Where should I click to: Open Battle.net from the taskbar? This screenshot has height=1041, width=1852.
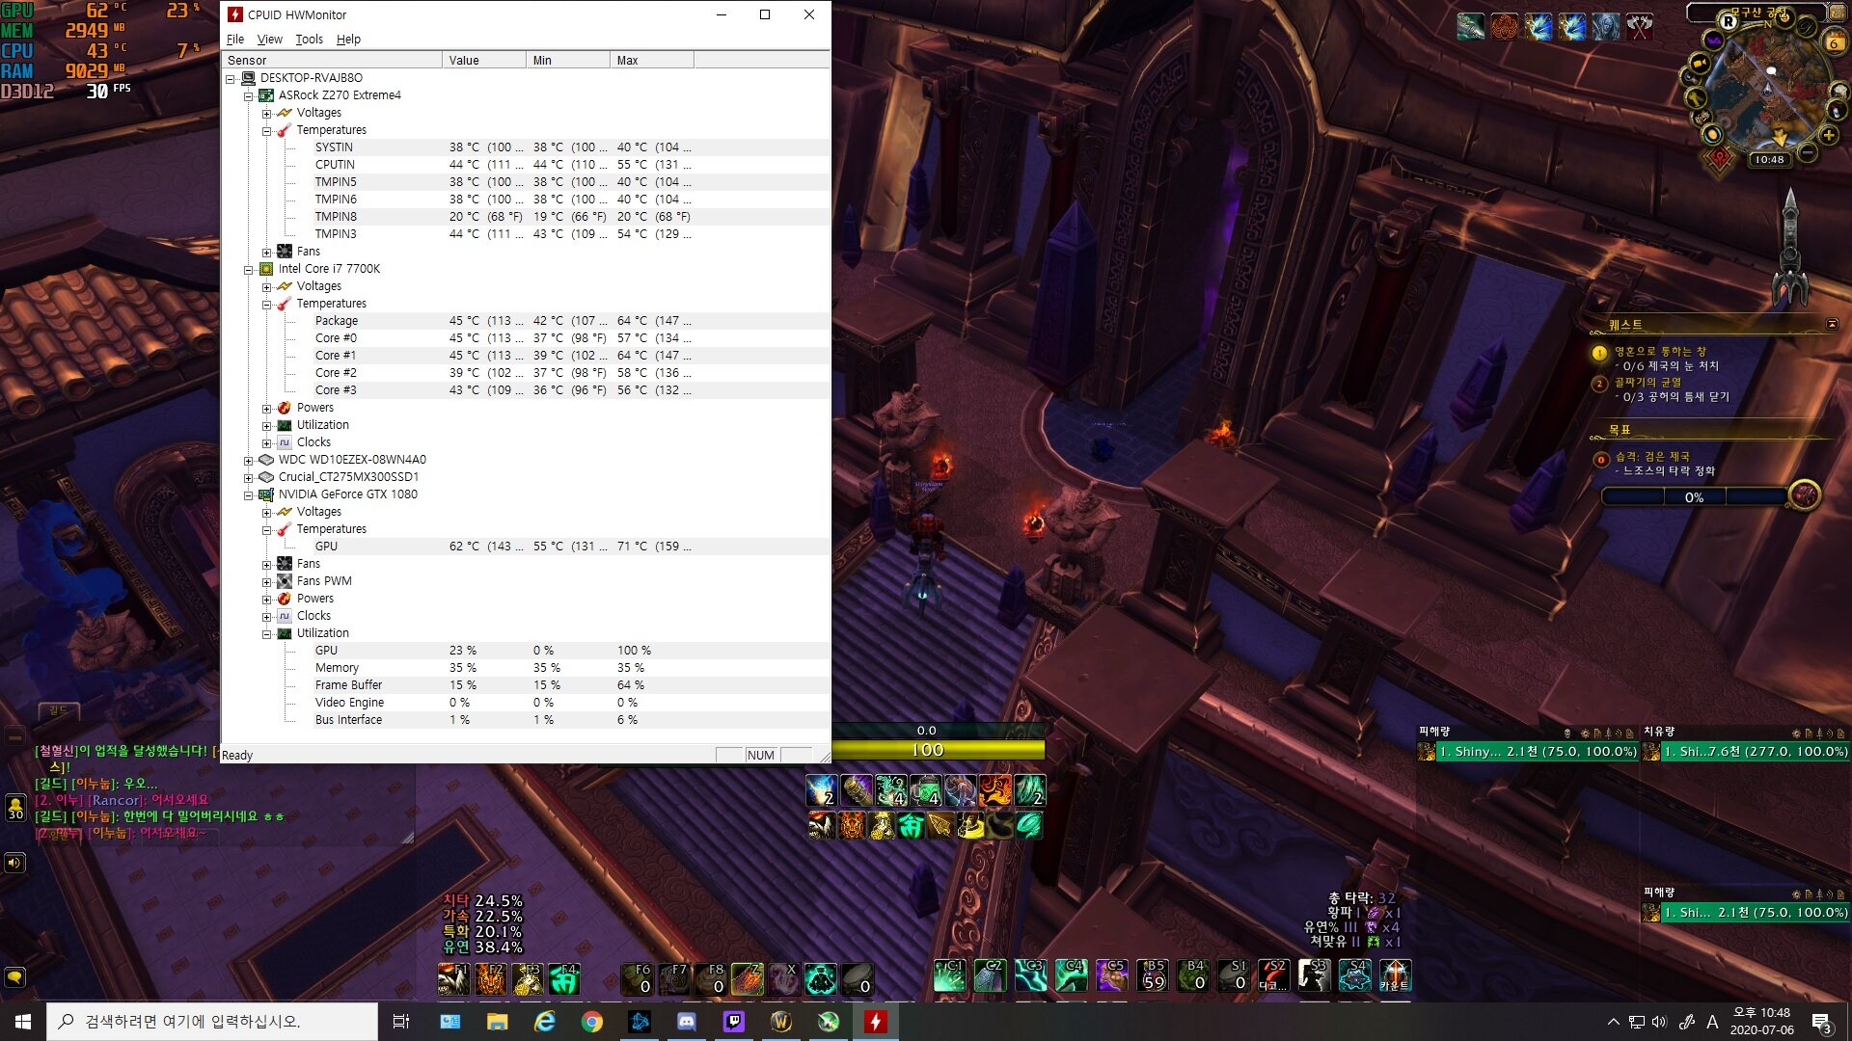[x=640, y=1022]
